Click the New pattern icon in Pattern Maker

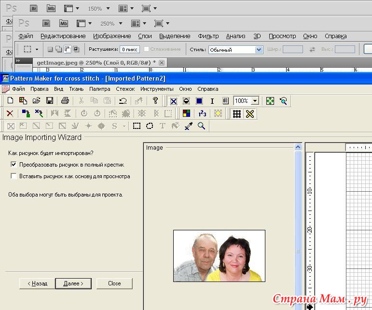click(x=10, y=100)
